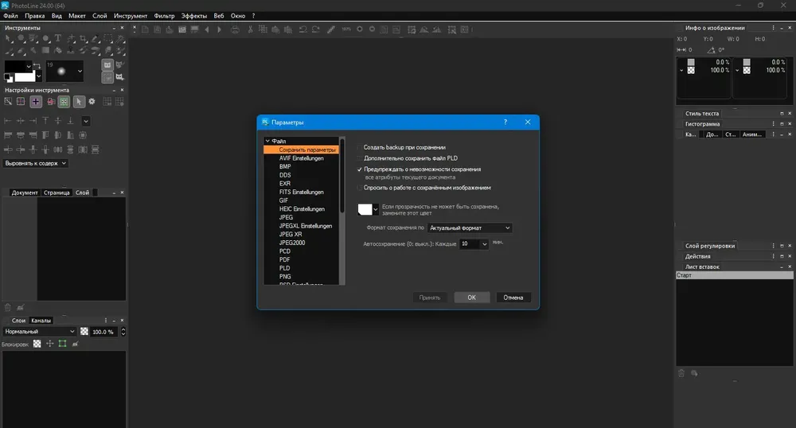Open the Формат сохранения Актуальный формат dropdown

470,228
